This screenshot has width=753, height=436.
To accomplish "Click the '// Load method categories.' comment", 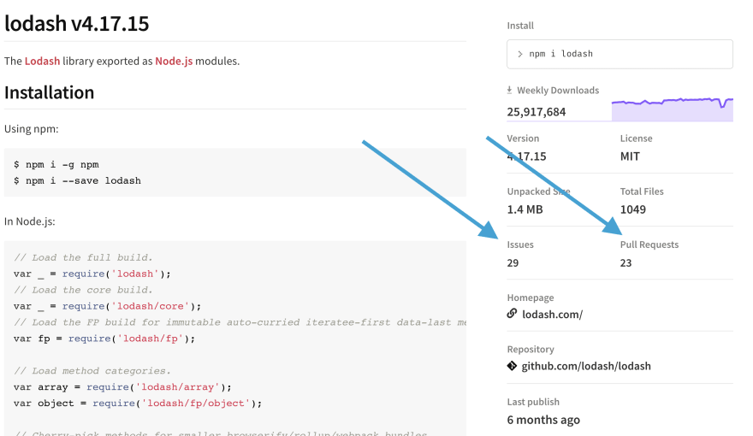I will [x=92, y=371].
